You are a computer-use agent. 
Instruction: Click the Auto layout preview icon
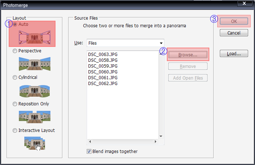(35, 37)
